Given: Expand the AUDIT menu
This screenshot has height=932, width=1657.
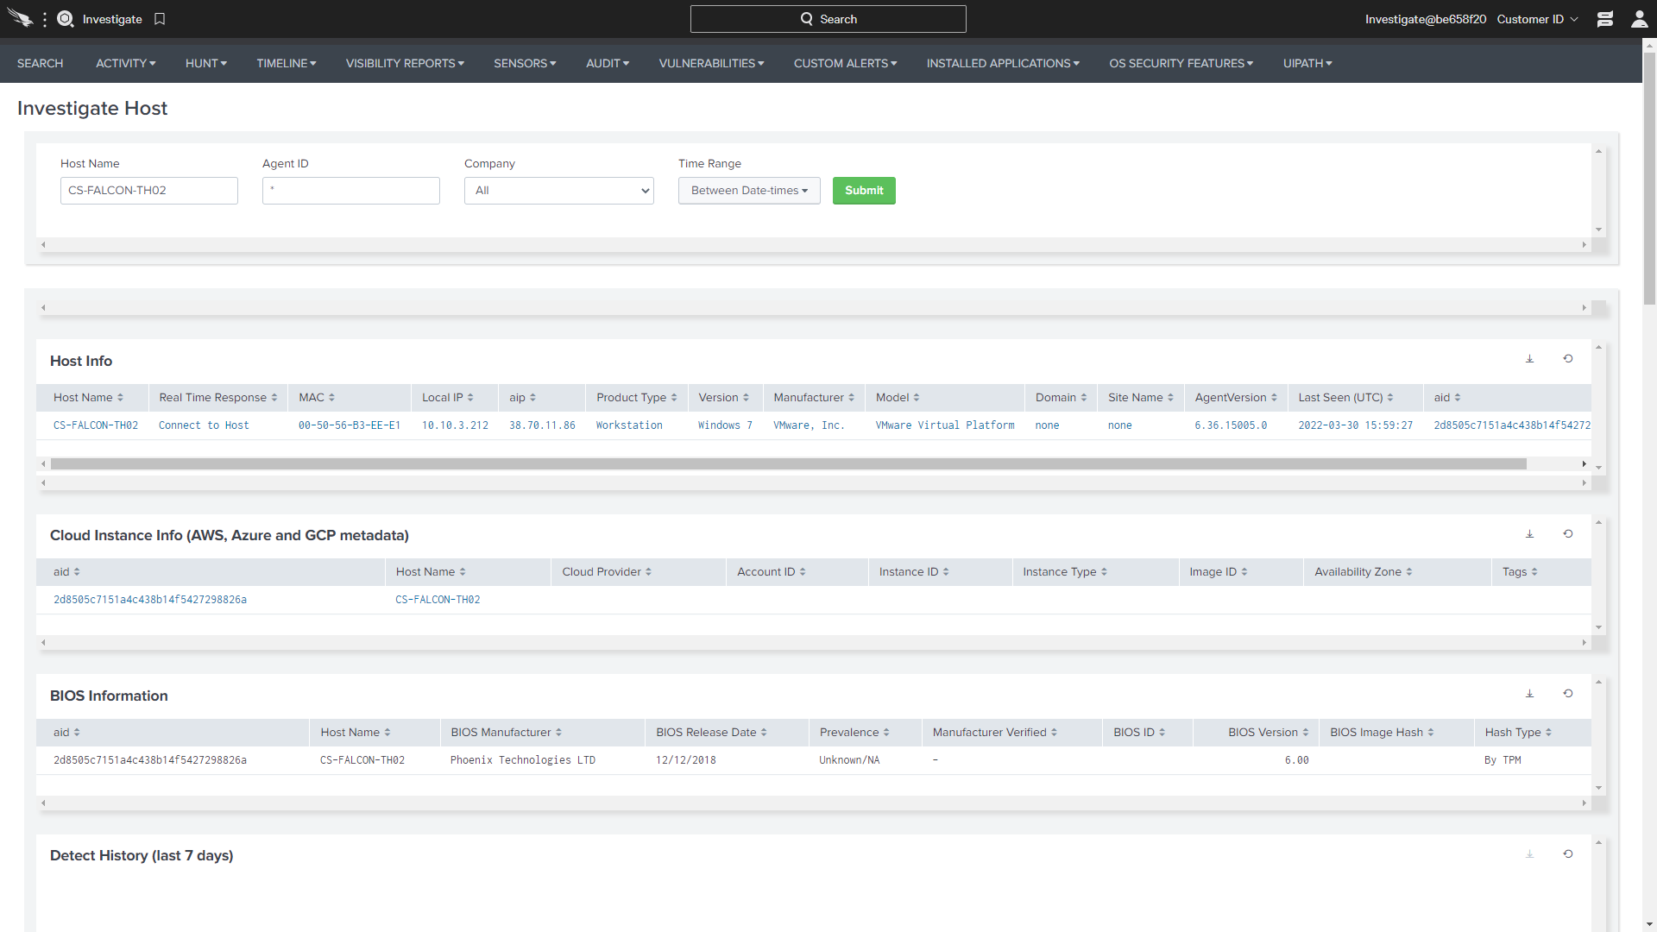Looking at the screenshot, I should [608, 64].
